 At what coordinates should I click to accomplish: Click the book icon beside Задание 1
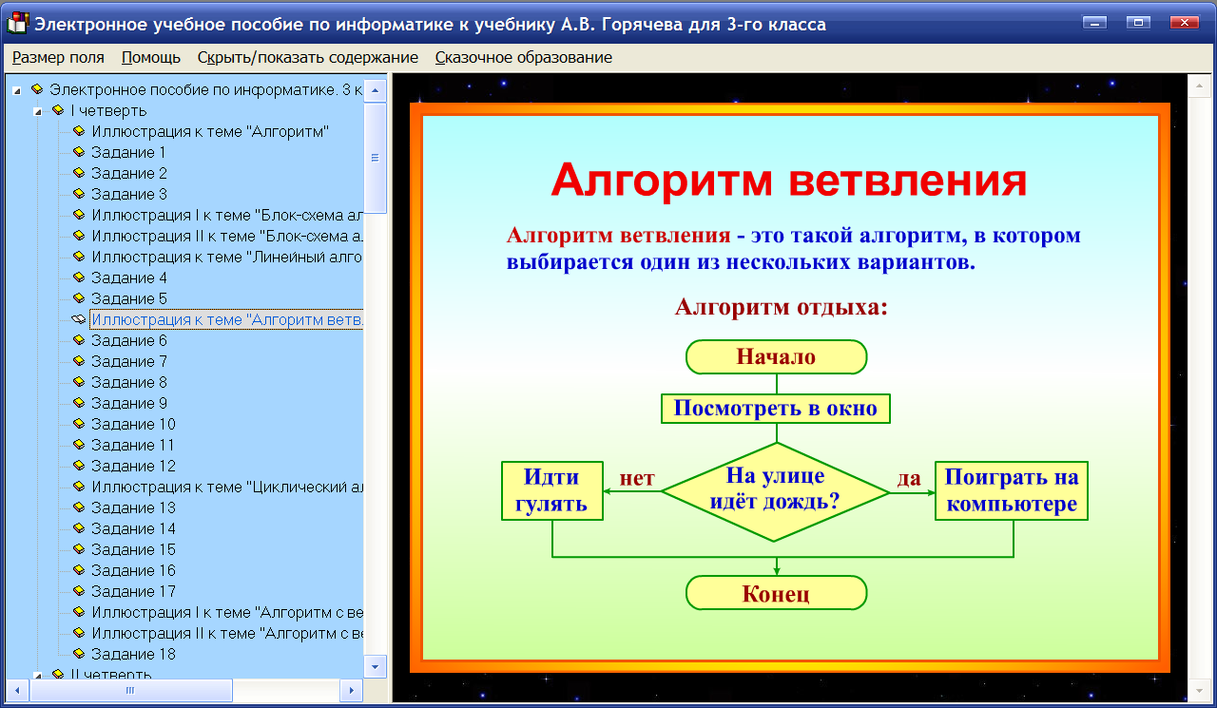tap(78, 152)
